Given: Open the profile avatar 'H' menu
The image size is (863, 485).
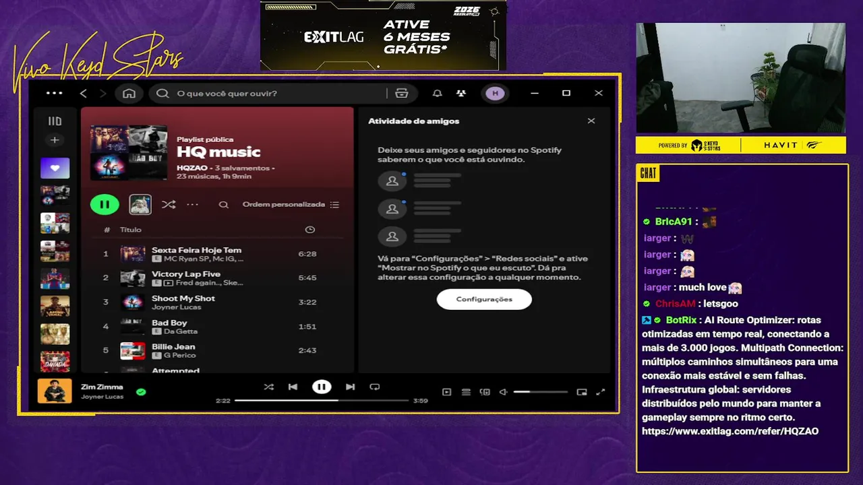Looking at the screenshot, I should 495,93.
